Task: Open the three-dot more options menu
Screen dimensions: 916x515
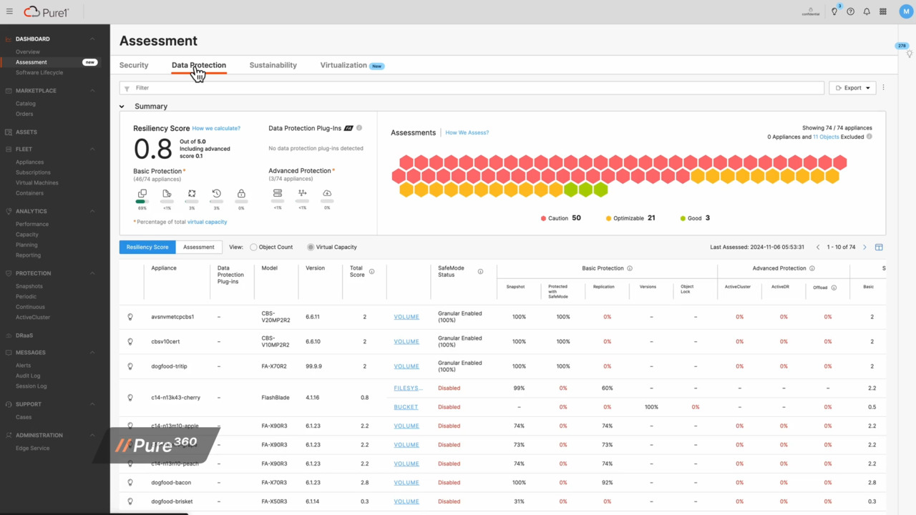Action: [x=883, y=88]
